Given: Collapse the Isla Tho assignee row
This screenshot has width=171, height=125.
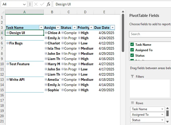Looking at the screenshot, I should [46, 48].
